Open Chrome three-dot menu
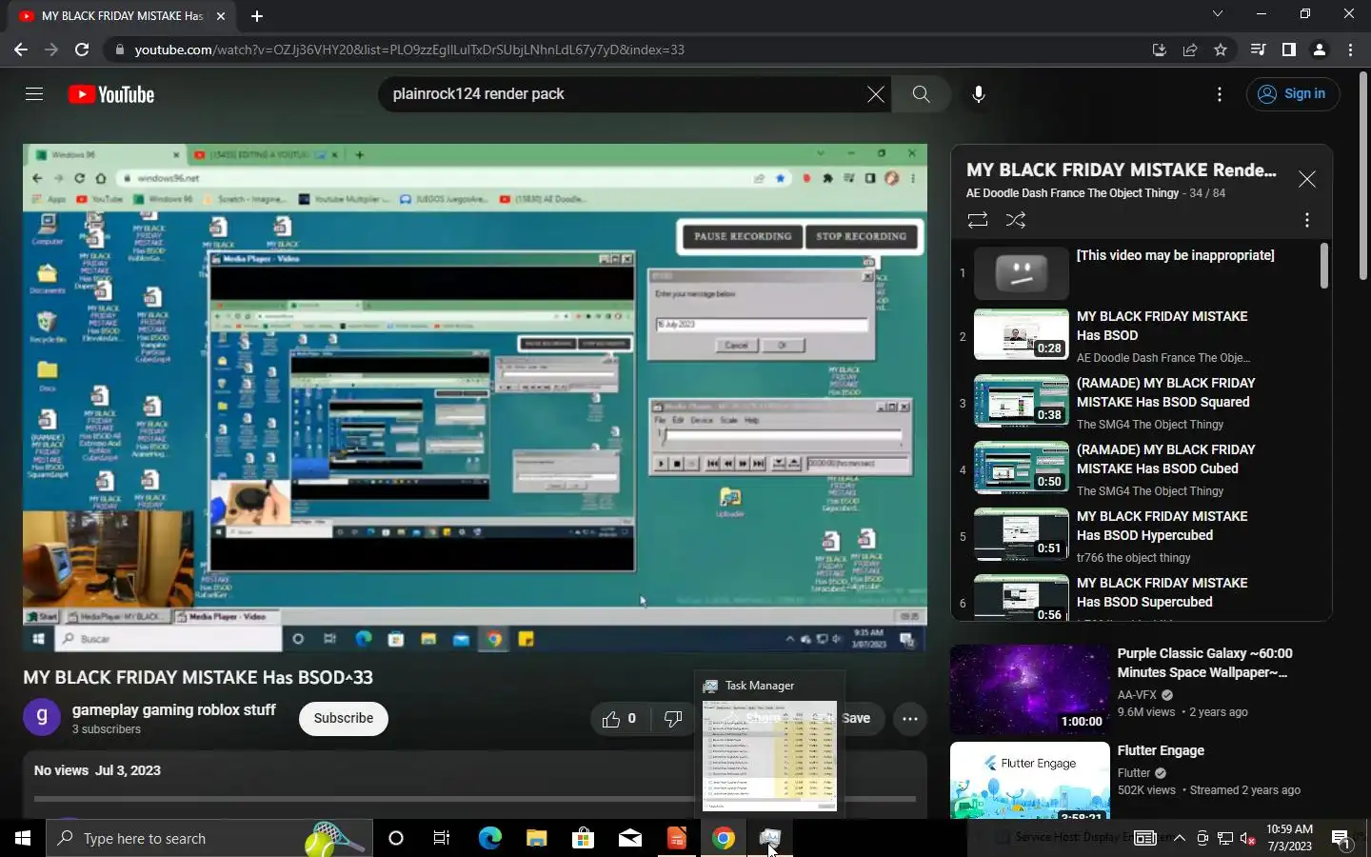 [x=1350, y=50]
